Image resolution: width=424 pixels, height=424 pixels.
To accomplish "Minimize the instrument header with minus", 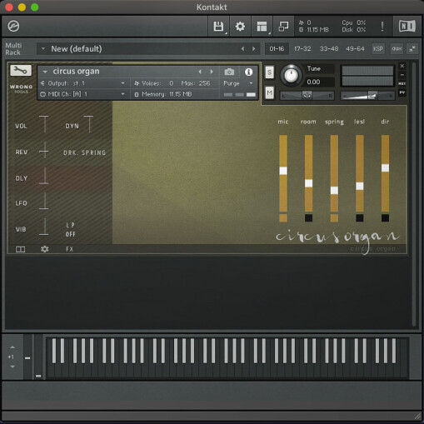I will (x=402, y=75).
